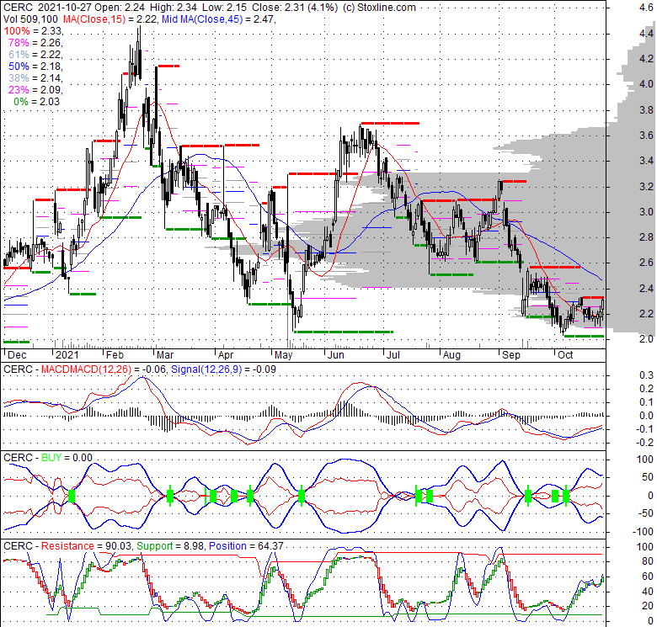Click the CERC date and OHLC header text
Viewport: 657px width, 627px height.
pyautogui.click(x=171, y=7)
